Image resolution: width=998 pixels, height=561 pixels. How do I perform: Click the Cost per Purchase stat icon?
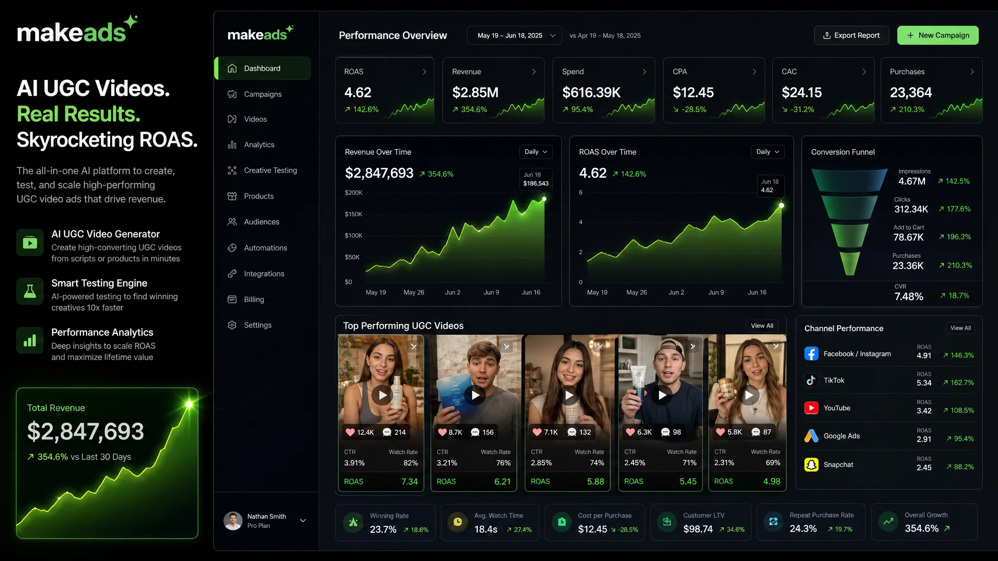tap(562, 522)
